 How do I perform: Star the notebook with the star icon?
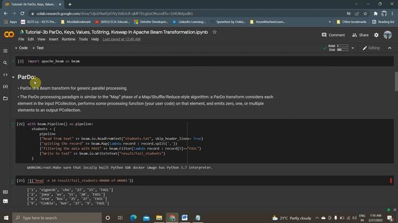(215, 32)
